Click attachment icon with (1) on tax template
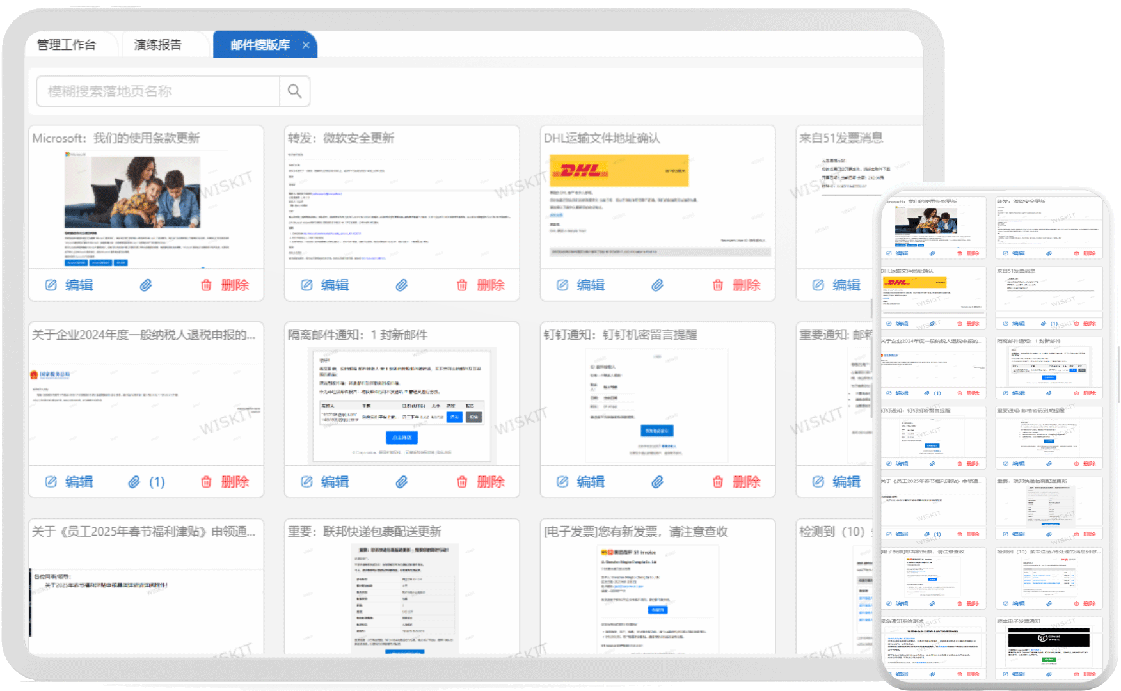The image size is (1121, 691). (147, 482)
